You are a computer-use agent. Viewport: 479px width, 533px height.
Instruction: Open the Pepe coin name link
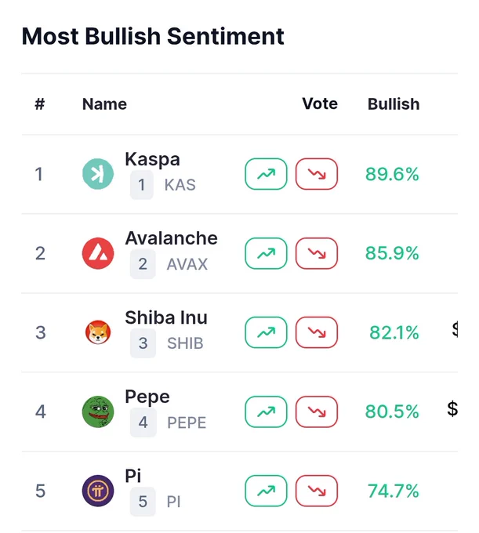coord(147,397)
